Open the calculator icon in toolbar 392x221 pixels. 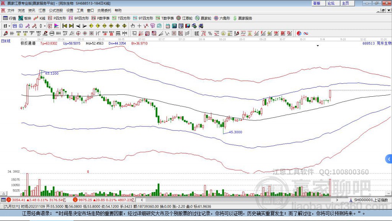[x=174, y=26]
